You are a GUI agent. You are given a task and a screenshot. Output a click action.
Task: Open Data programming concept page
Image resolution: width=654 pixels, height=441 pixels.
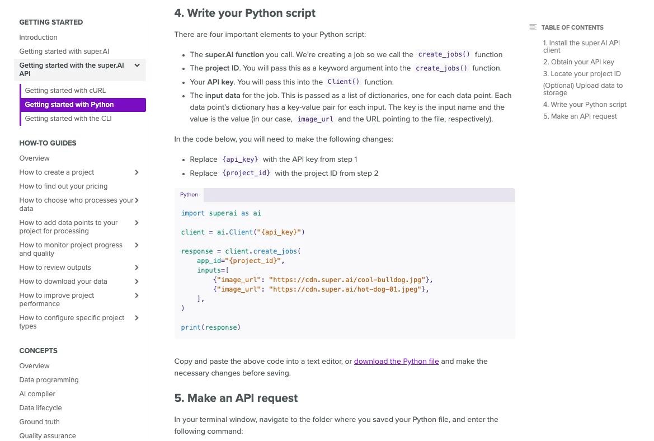point(49,380)
